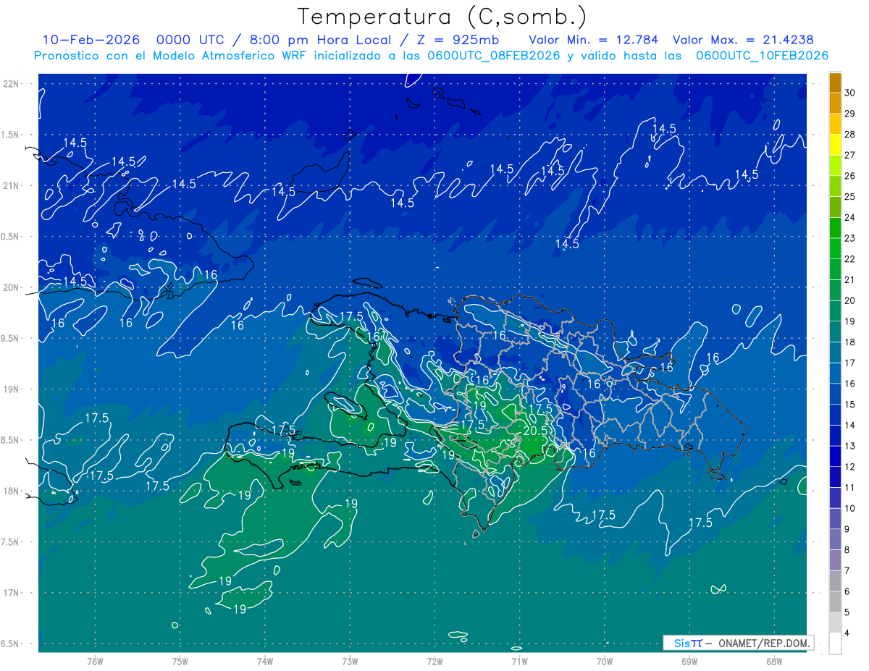This screenshot has width=869, height=671.
Task: Pick the white swatch below scale value 4
Action: click(835, 643)
